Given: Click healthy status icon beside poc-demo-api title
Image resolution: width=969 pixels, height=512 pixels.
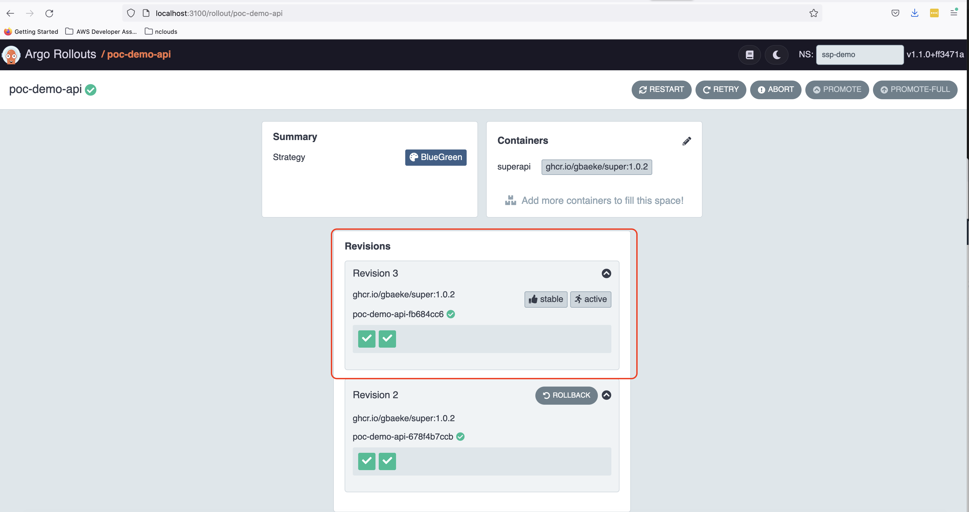Looking at the screenshot, I should (91, 90).
